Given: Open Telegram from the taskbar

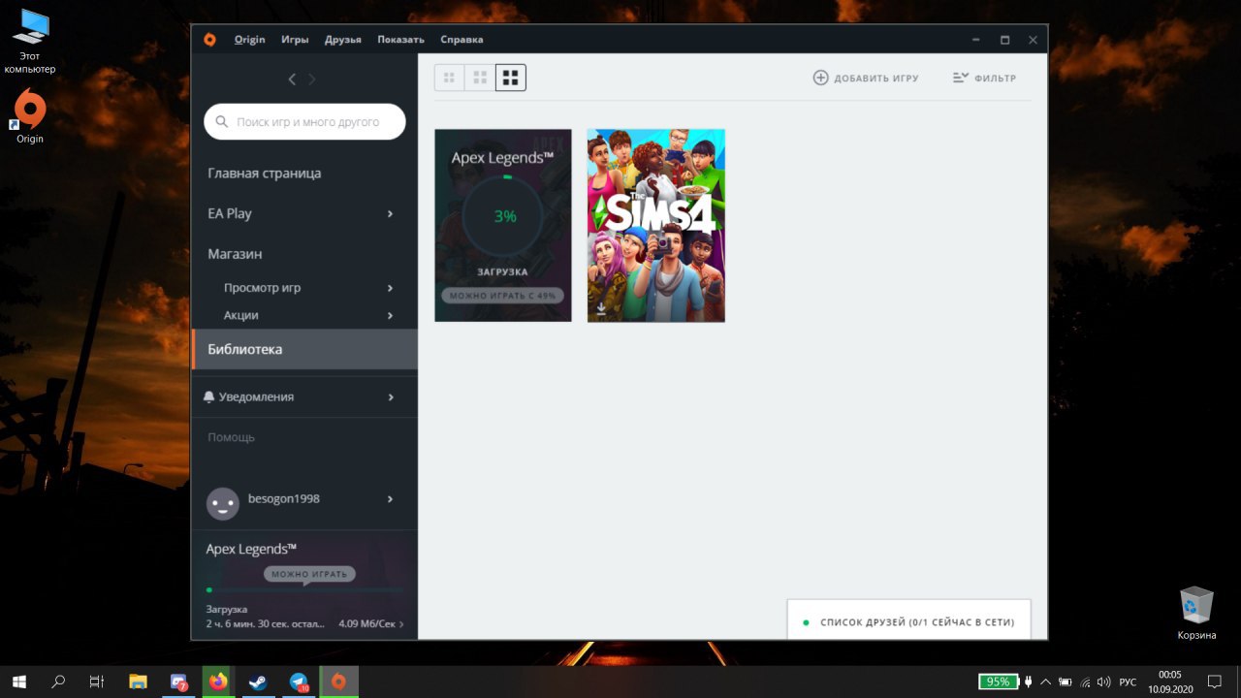Looking at the screenshot, I should 299,682.
